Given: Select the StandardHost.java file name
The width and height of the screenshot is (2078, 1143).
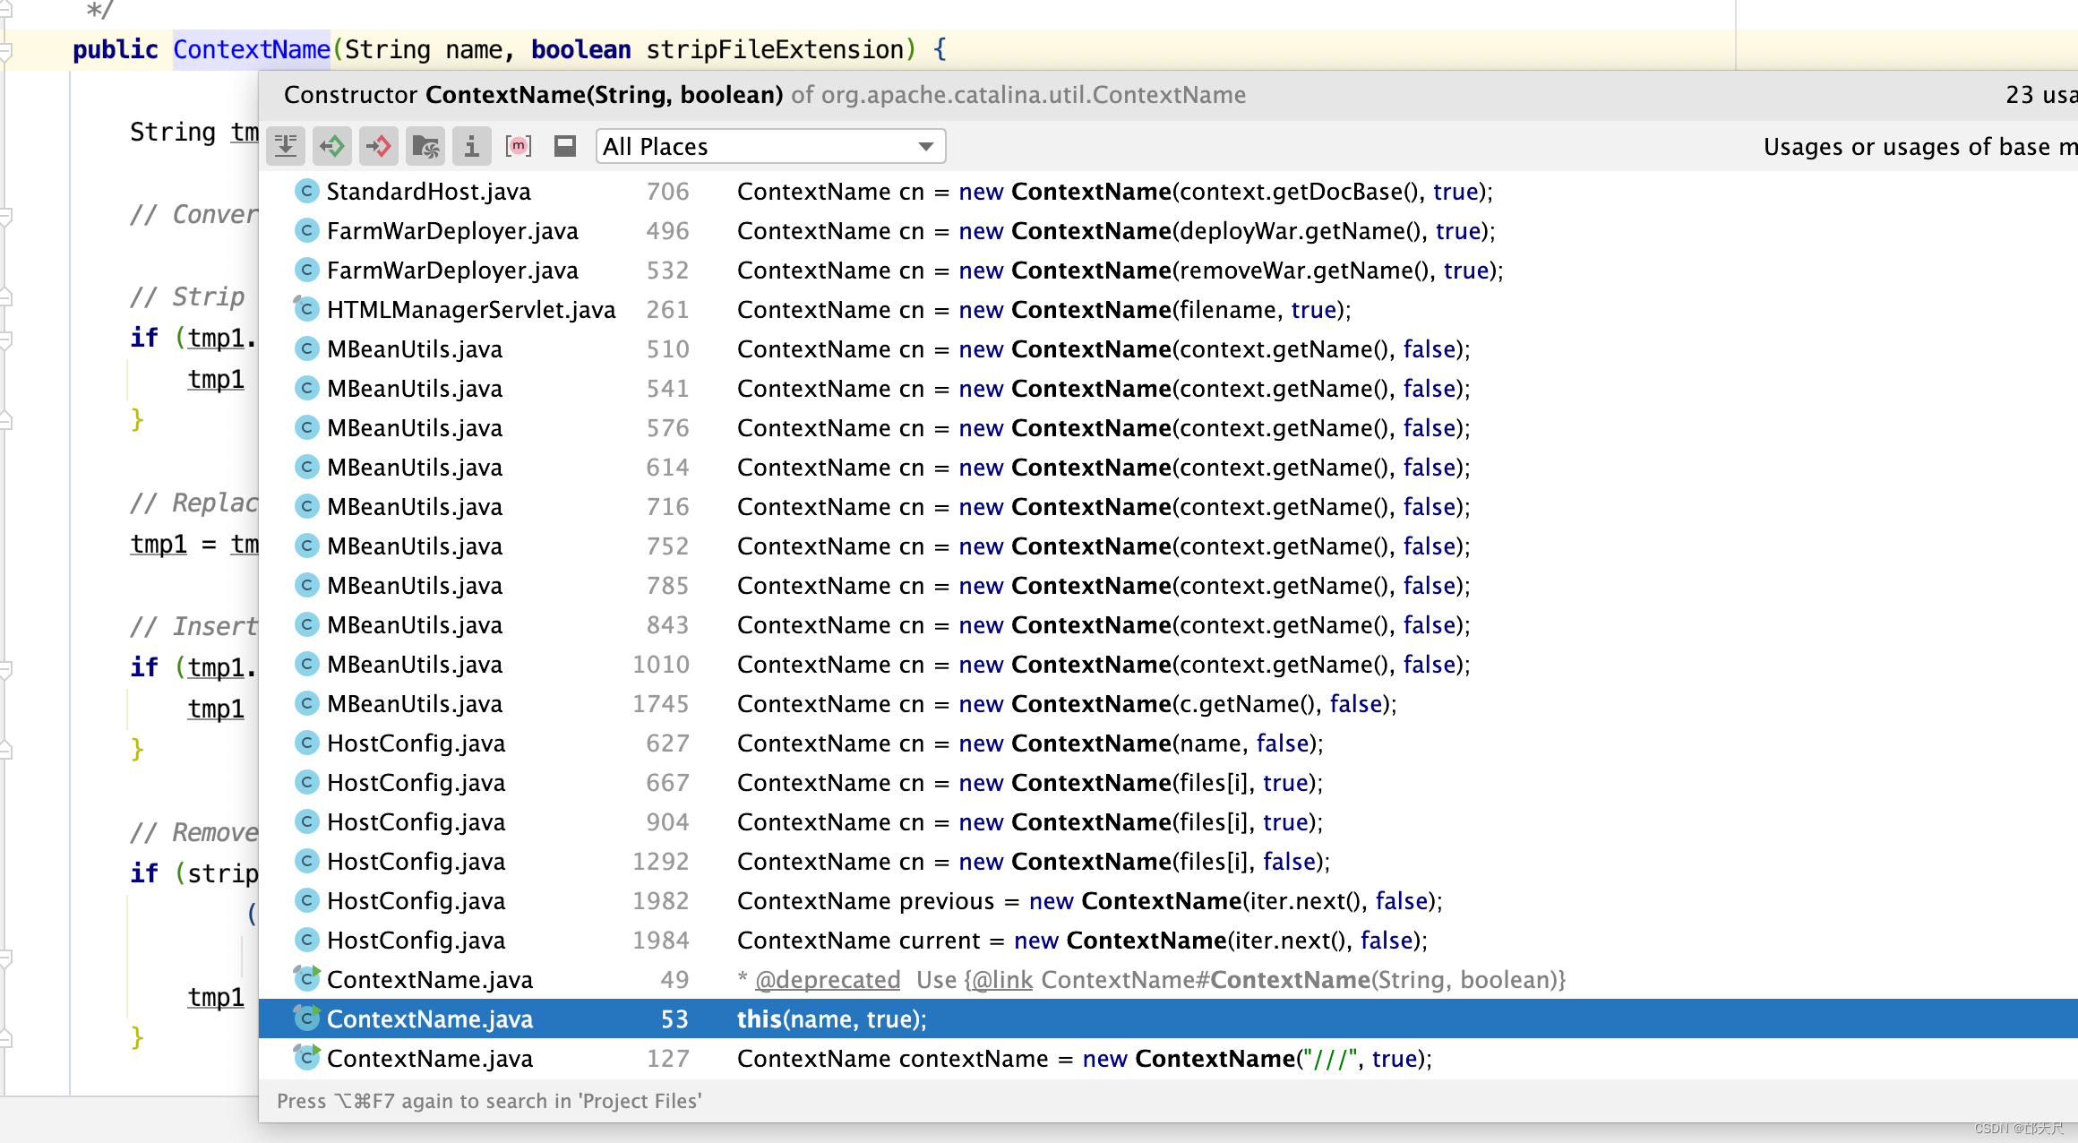Looking at the screenshot, I should coord(428,191).
